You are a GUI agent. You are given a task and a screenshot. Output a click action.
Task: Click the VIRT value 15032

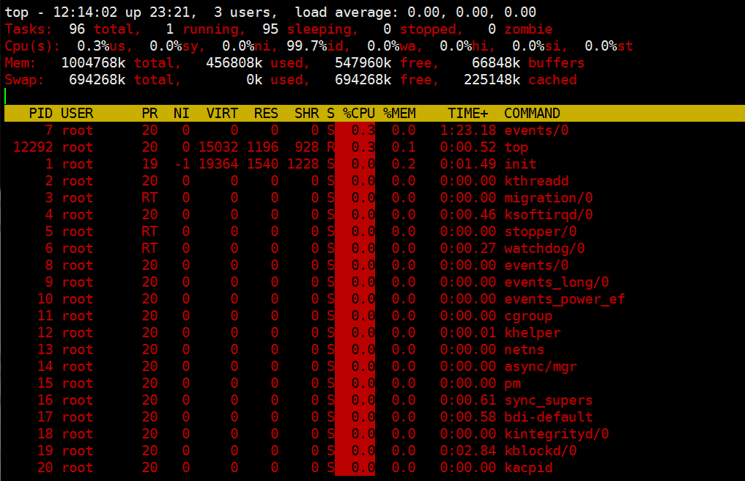[x=218, y=147]
